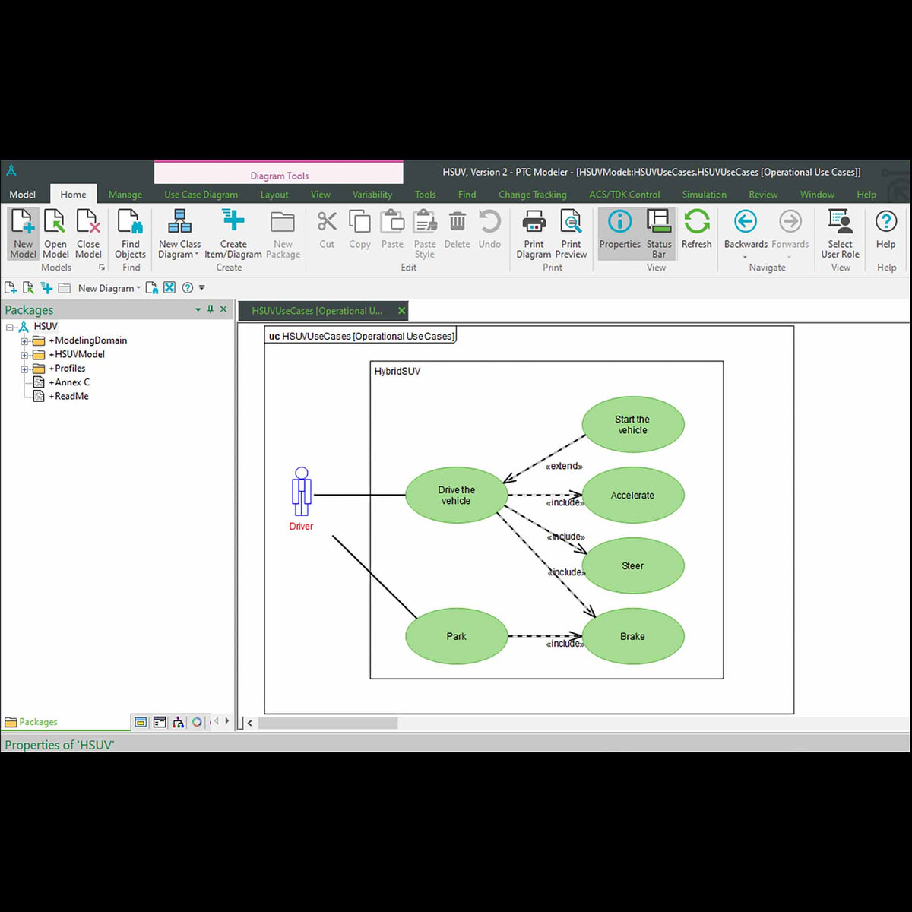Viewport: 912px width, 912px height.
Task: Toggle the Properties pane button
Action: [x=619, y=234]
